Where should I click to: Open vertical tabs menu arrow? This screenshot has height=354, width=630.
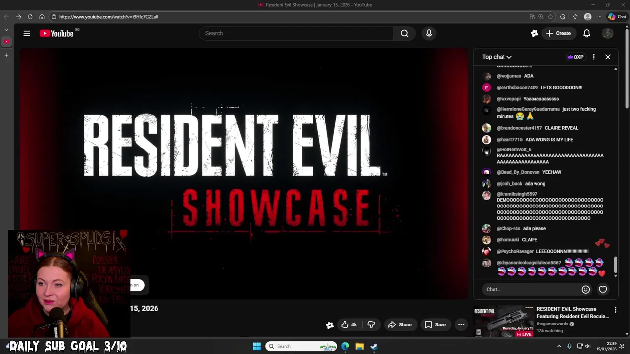[6, 30]
